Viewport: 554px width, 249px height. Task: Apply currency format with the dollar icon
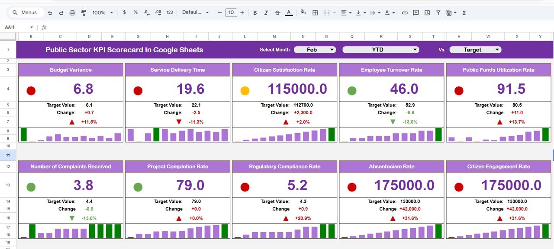(x=124, y=13)
